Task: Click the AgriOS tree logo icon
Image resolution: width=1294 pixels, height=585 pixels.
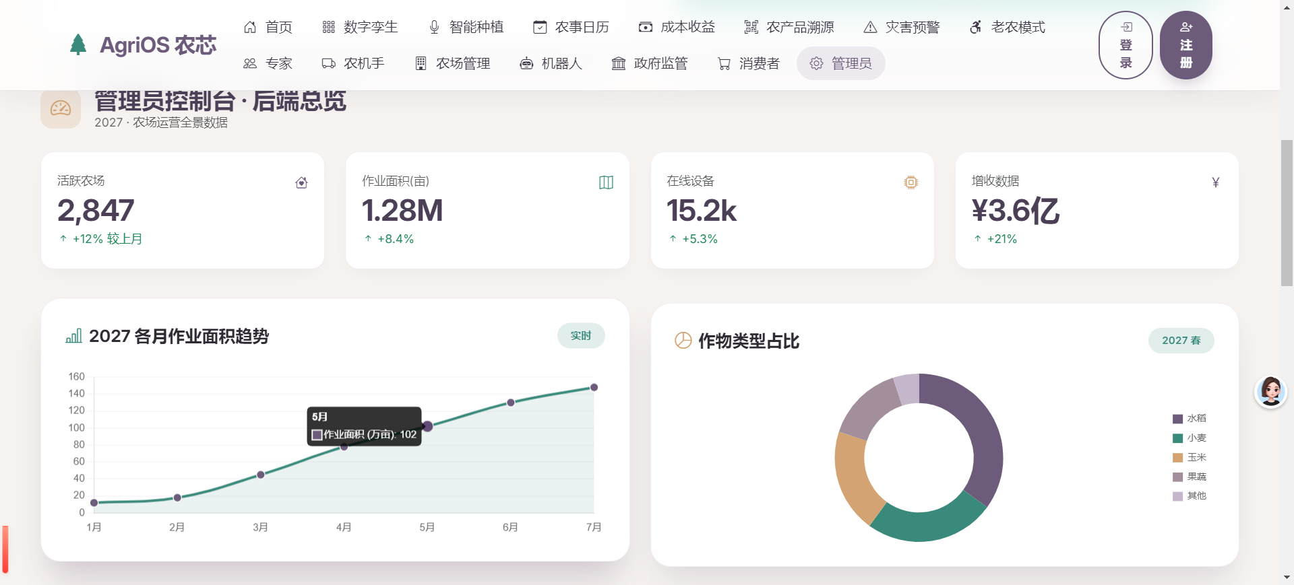Action: (78, 44)
